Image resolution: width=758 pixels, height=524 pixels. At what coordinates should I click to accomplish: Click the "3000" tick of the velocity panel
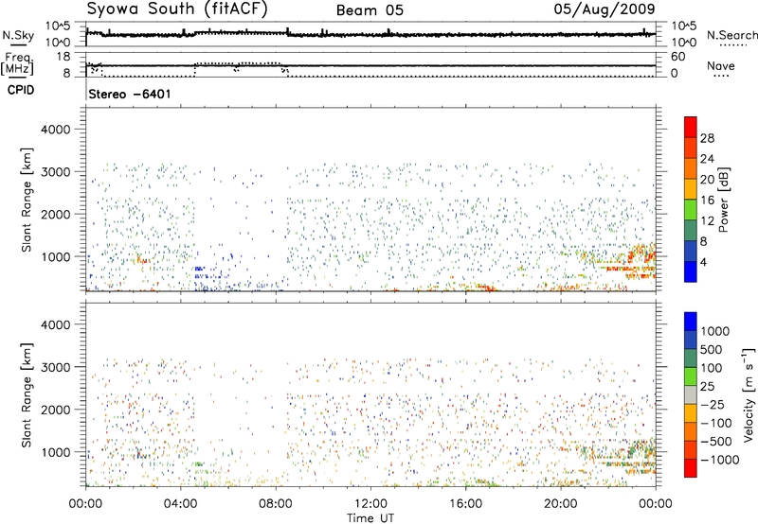point(56,367)
